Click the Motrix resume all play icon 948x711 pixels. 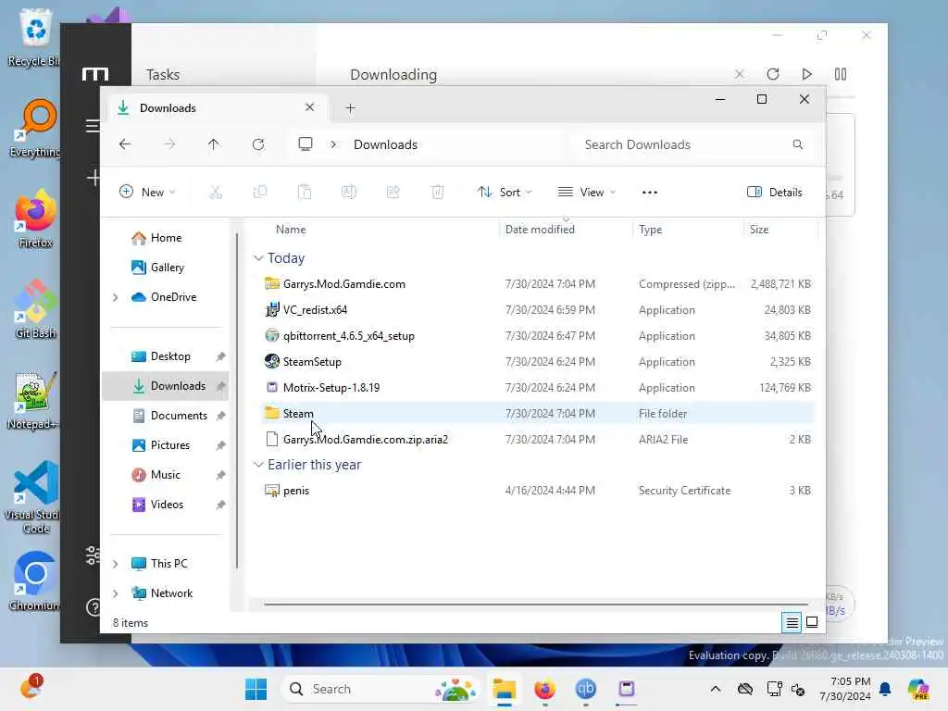806,74
